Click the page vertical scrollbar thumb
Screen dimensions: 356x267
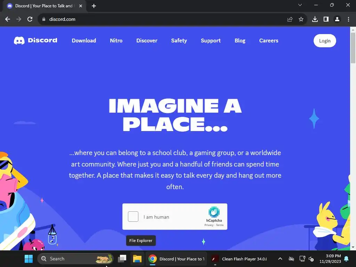[x=353, y=48]
